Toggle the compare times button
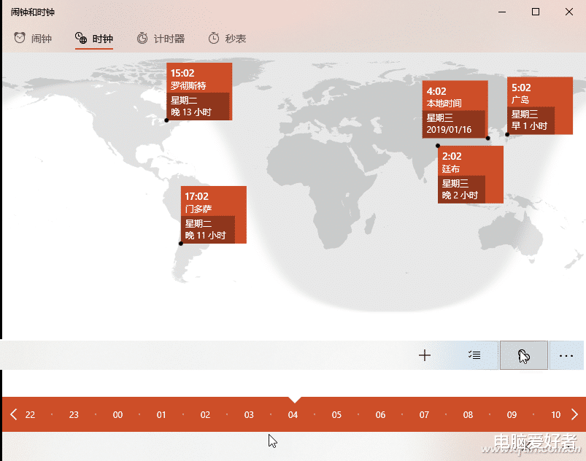 [x=524, y=355]
